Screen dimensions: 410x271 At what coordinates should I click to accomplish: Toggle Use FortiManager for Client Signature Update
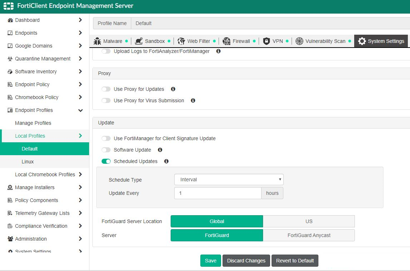(x=106, y=138)
